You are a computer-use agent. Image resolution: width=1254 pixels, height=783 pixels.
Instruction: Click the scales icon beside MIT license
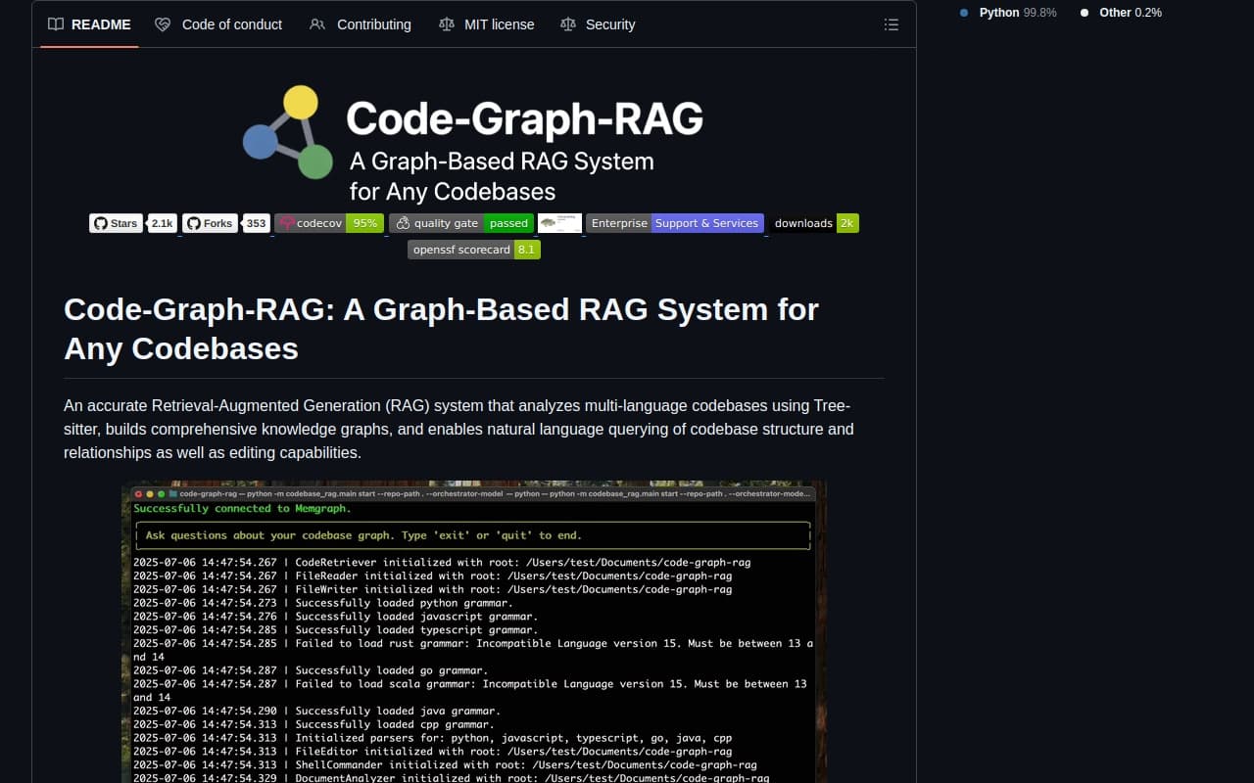[449, 24]
